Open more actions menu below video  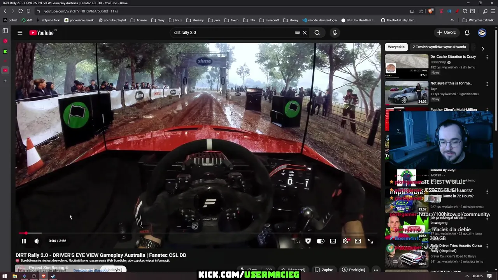tap(376, 270)
